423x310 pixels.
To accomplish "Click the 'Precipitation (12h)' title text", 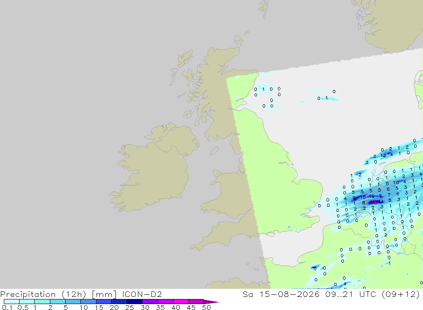I will point(43,294).
